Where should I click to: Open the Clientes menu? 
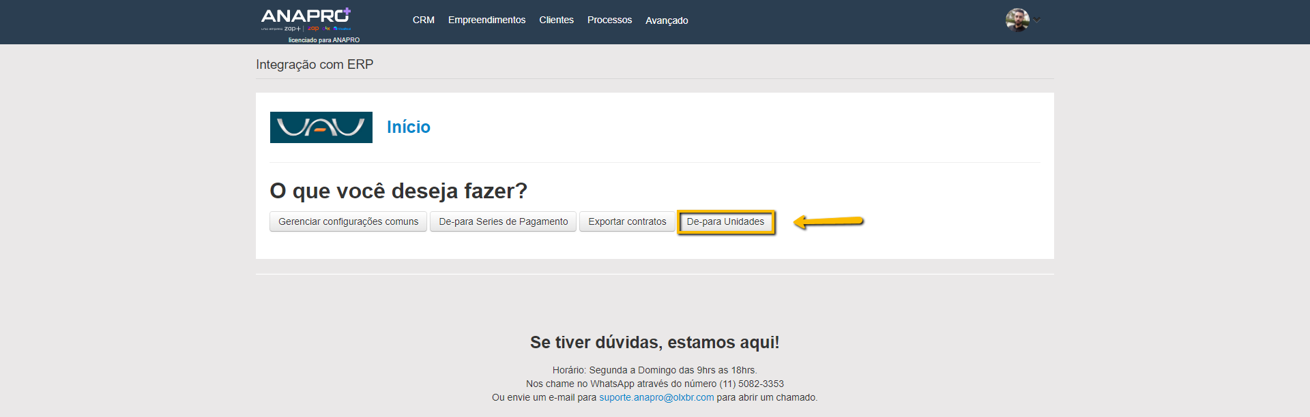[x=556, y=20]
